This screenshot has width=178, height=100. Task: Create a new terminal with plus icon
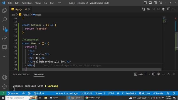click(146, 74)
